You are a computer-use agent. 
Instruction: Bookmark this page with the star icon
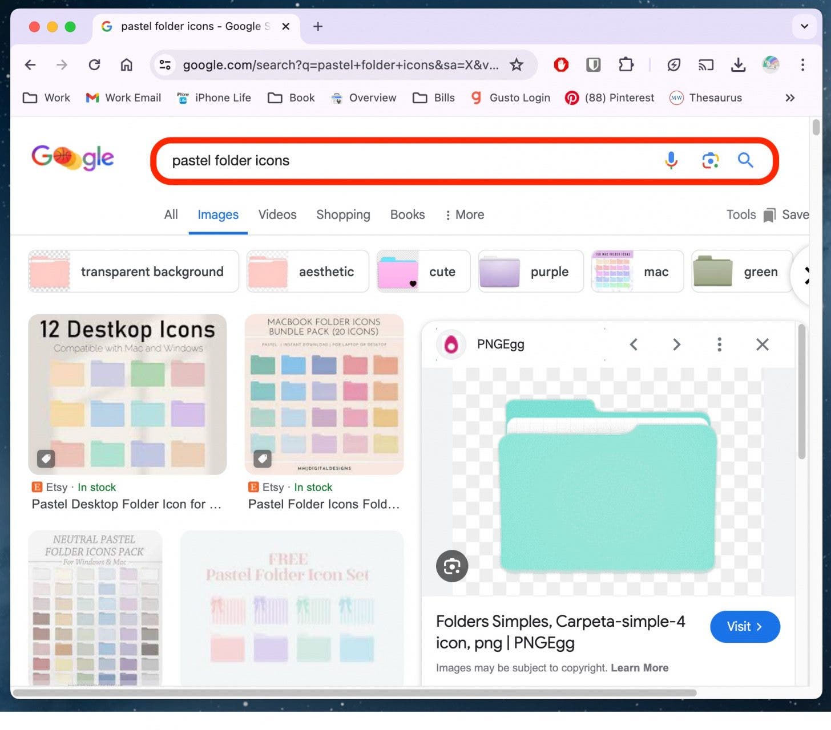[x=517, y=65]
